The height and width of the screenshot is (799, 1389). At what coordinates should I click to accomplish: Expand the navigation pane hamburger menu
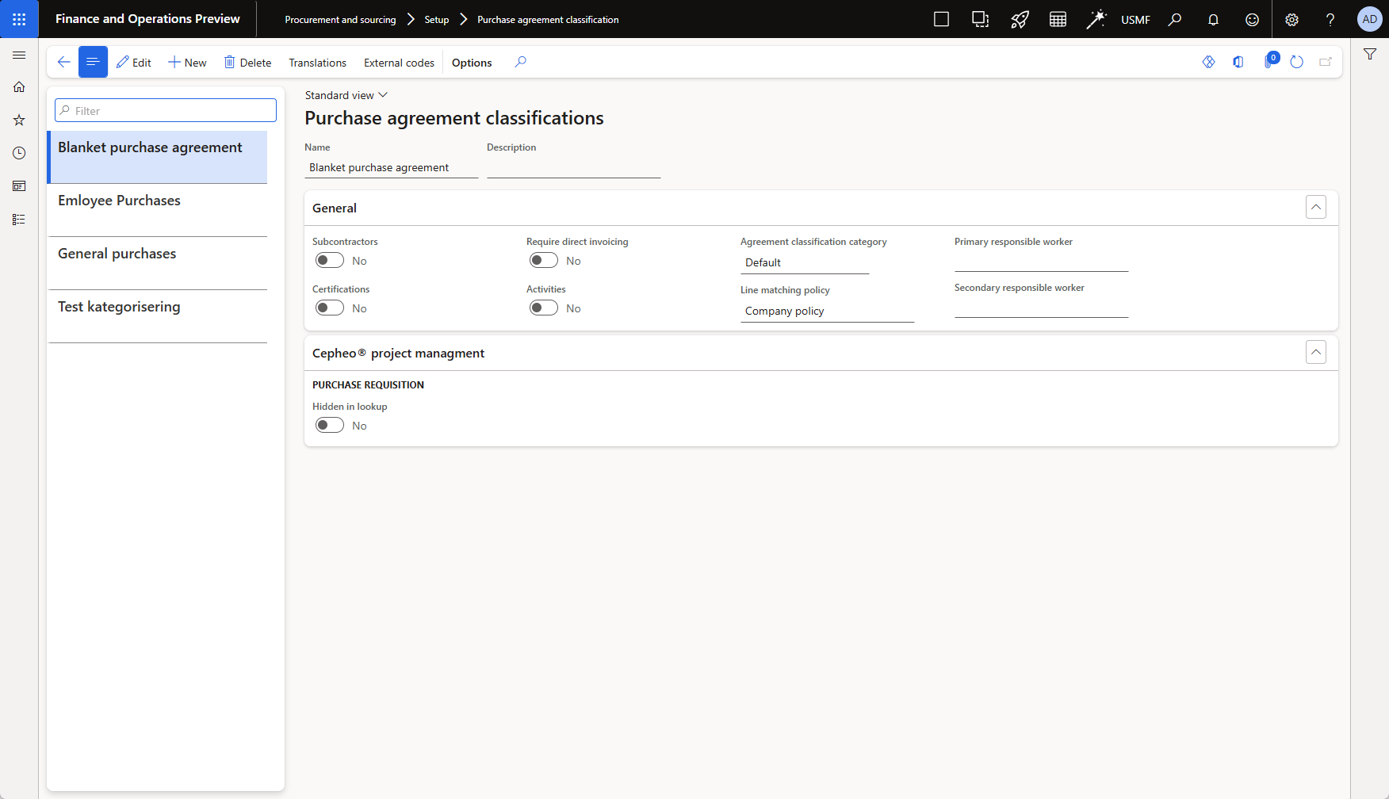pos(19,55)
